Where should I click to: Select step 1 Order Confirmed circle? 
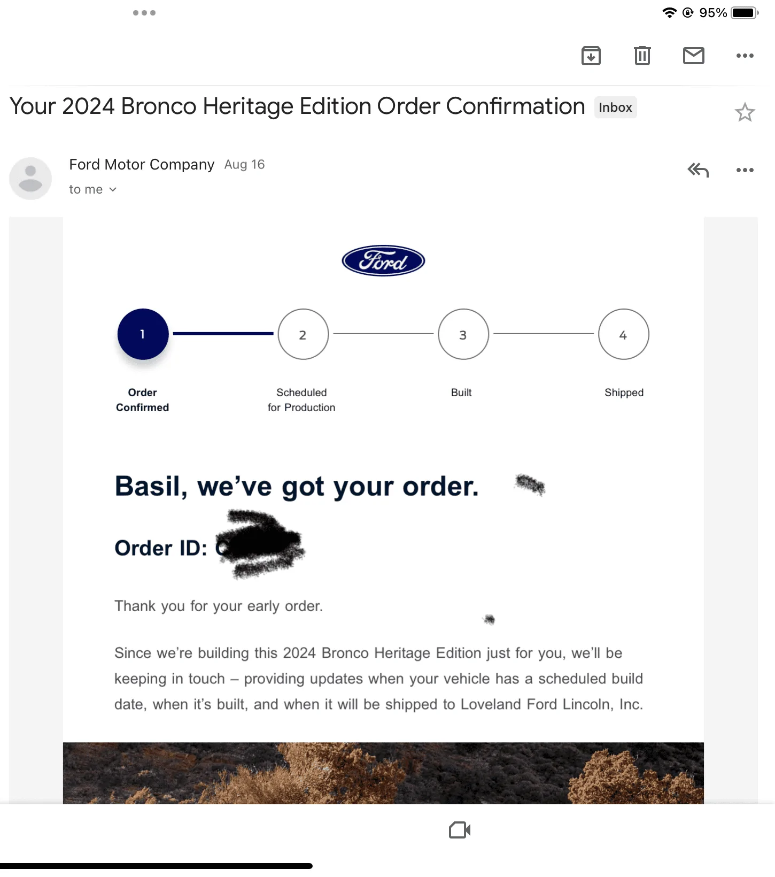point(143,334)
